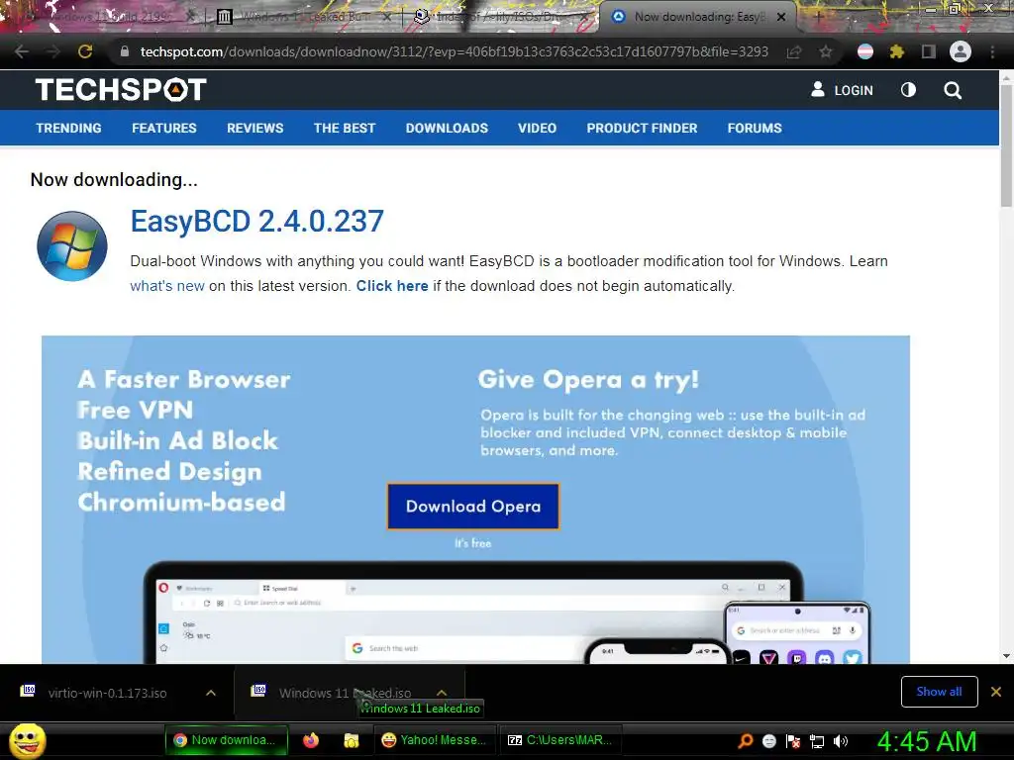Toggle the browser side panel icon
Screen dimensions: 1014x760
(929, 51)
